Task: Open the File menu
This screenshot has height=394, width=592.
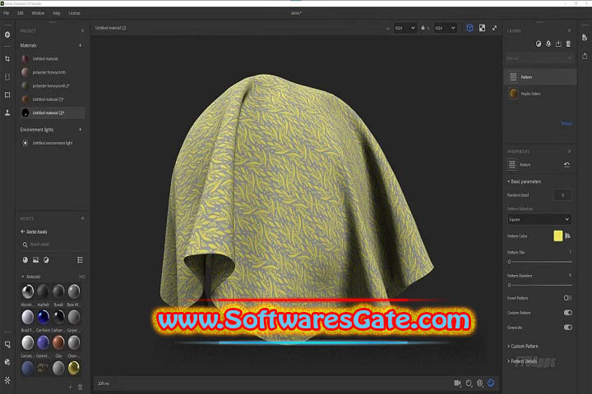Action: [x=7, y=13]
